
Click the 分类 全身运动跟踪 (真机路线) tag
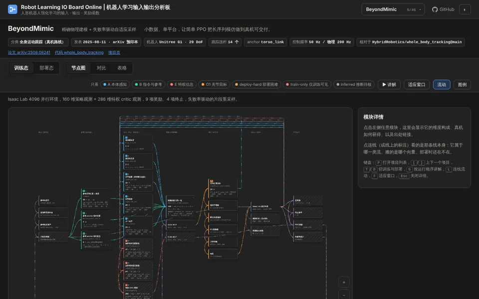(38, 42)
